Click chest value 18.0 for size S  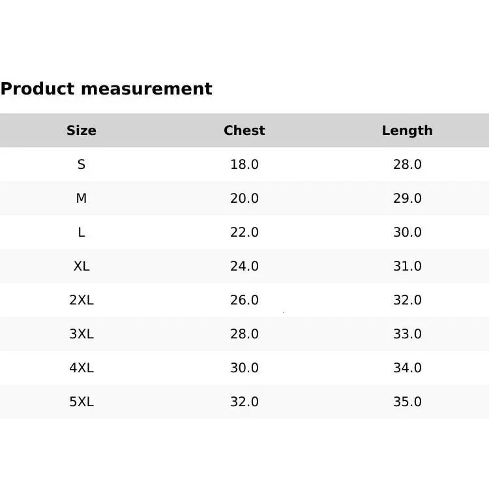(x=244, y=164)
